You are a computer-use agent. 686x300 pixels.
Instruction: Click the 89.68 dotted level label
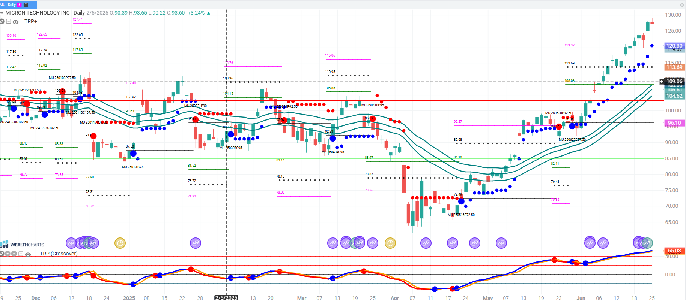pos(458,140)
